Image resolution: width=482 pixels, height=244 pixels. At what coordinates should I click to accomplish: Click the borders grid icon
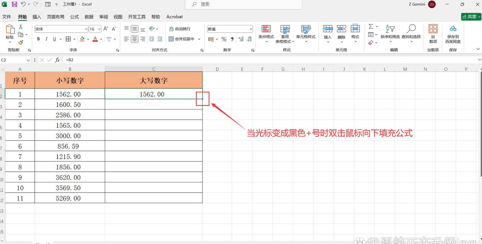pyautogui.click(x=68, y=39)
